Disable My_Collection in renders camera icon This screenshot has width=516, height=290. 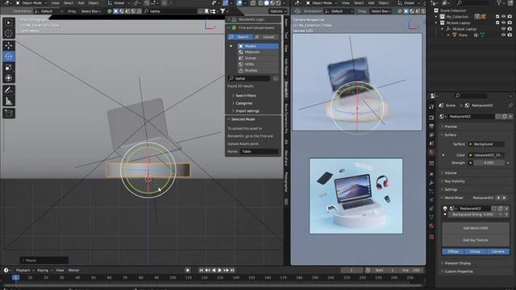click(510, 16)
